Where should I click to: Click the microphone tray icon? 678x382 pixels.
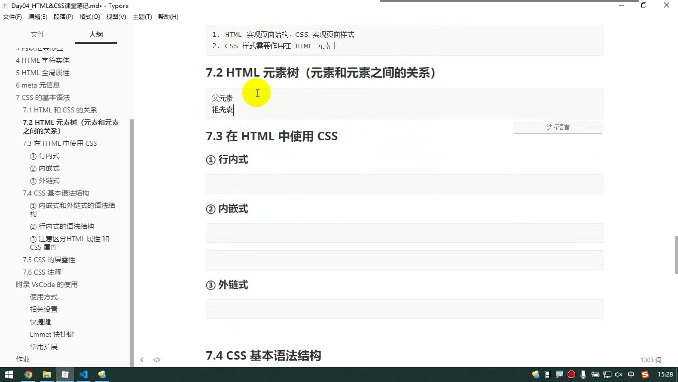click(583, 375)
